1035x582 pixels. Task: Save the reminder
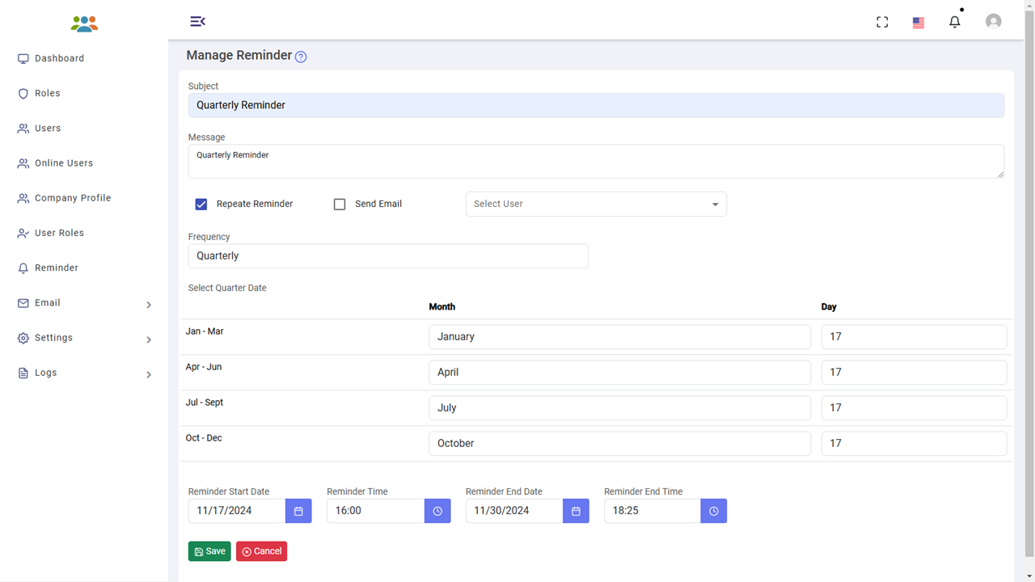click(x=209, y=551)
